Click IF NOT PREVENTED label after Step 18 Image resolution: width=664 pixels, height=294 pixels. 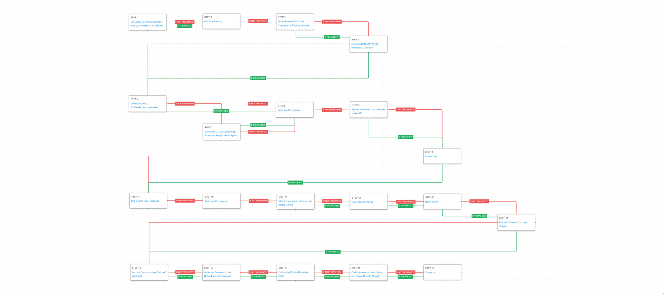tap(405, 272)
